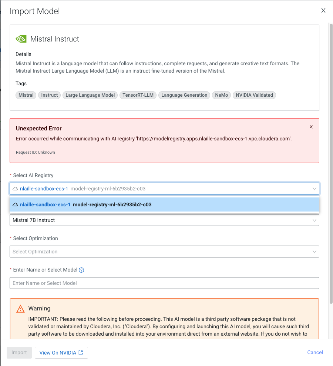The image size is (333, 366).
Task: Click the NVIDIA Validated tag
Action: coord(254,95)
